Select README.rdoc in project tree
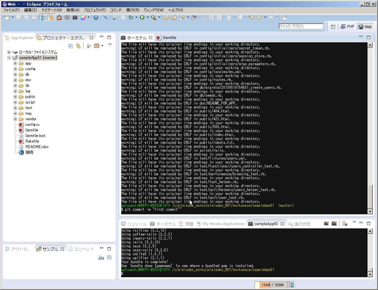The image size is (378, 290). tap(37, 147)
